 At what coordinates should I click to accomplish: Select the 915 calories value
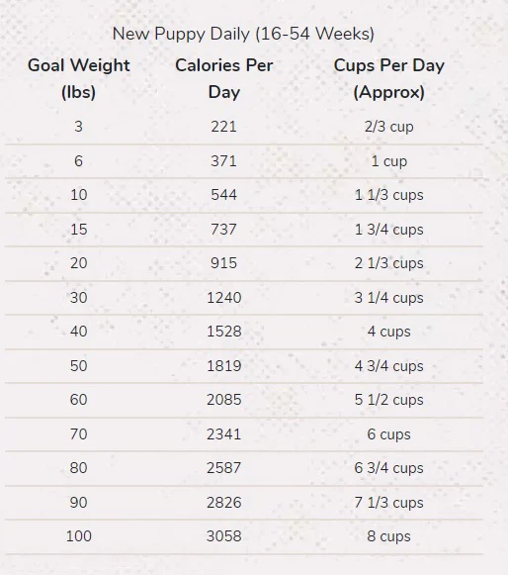coord(223,263)
